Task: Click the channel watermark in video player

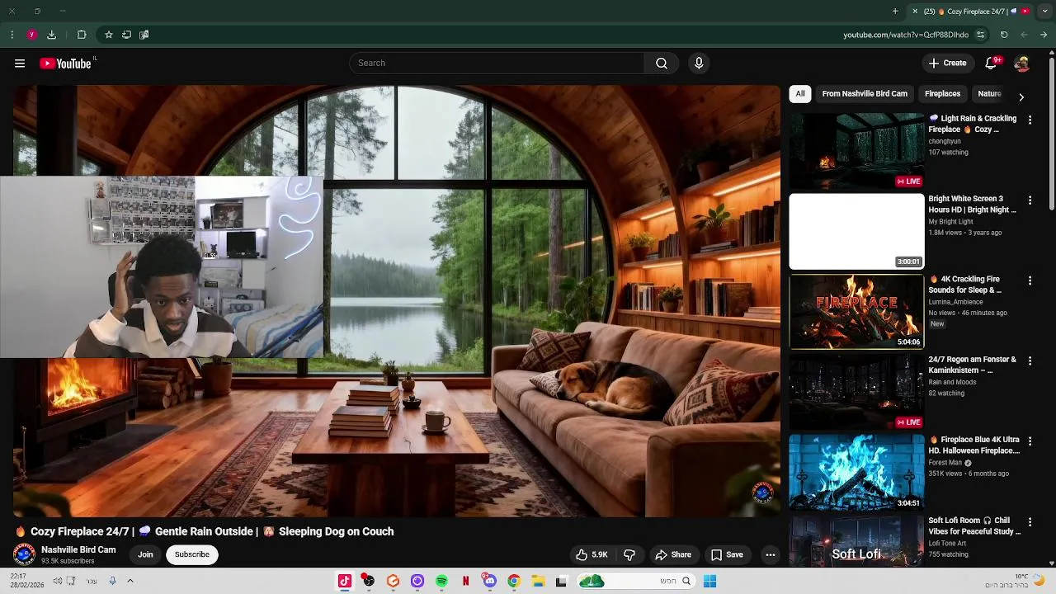Action: point(762,493)
